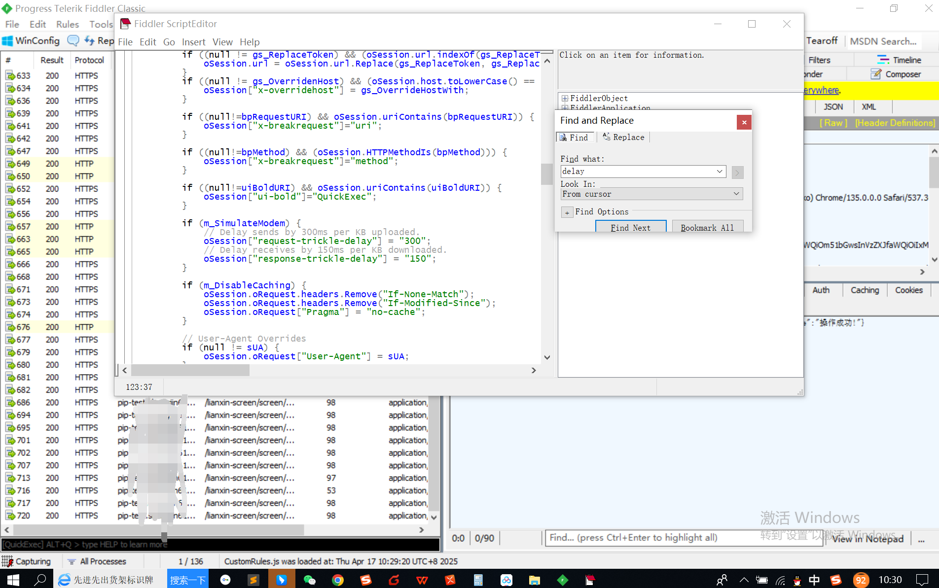The height and width of the screenshot is (588, 939).
Task: Open Sublime Text from the taskbar
Action: [x=253, y=580]
